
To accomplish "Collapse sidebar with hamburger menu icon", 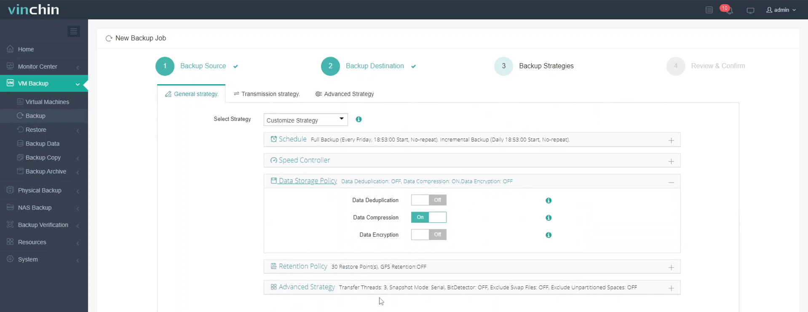I will point(74,31).
